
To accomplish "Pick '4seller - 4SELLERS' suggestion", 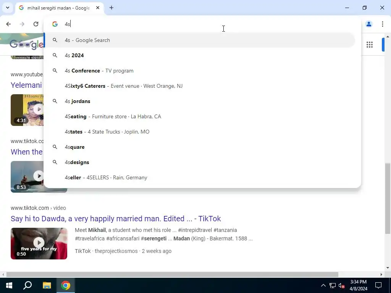I will (x=199, y=177).
